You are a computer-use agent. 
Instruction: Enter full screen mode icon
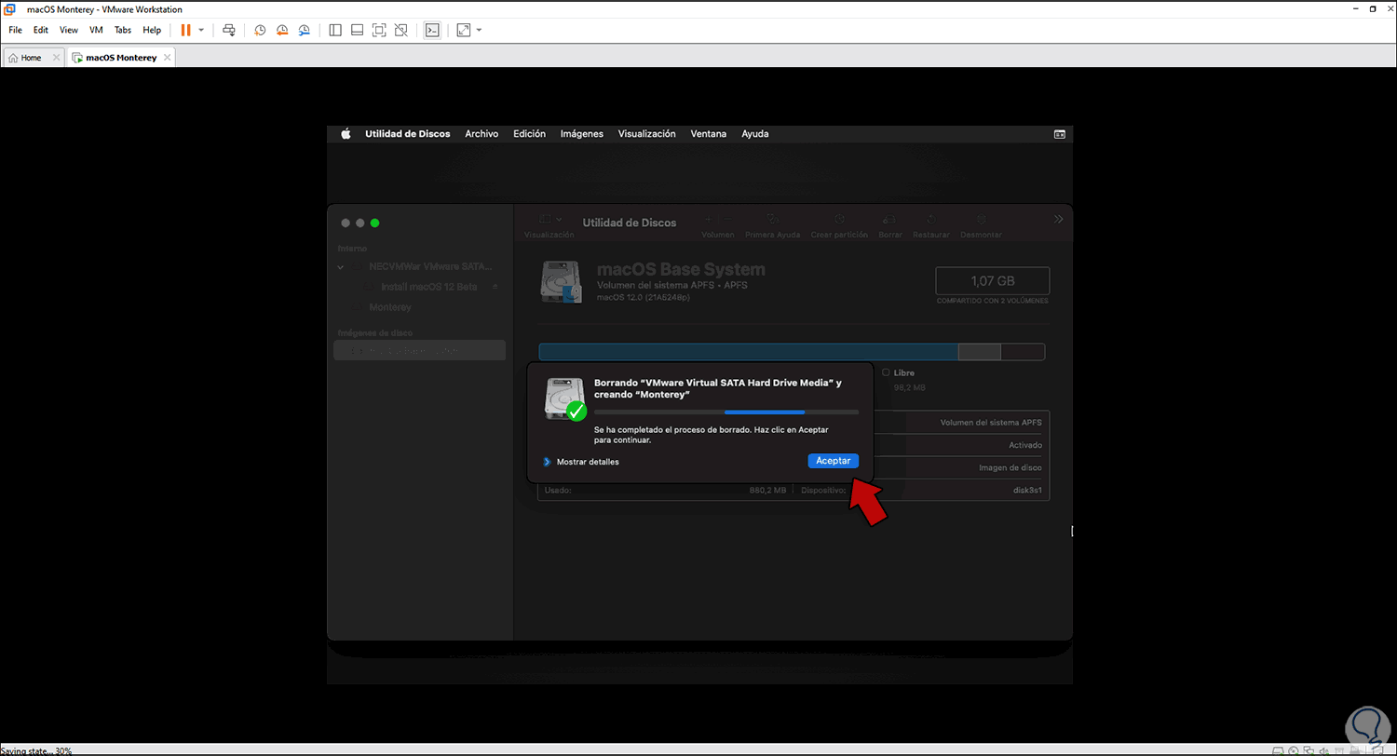coord(379,30)
